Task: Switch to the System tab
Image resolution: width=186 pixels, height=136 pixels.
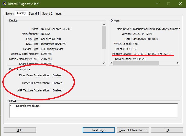Action: pyautogui.click(x=10, y=14)
